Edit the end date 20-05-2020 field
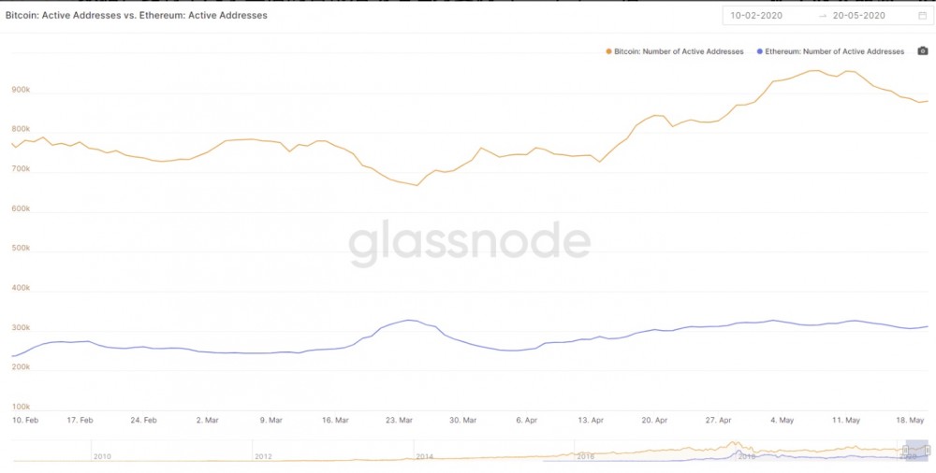936x473 pixels. click(x=861, y=16)
